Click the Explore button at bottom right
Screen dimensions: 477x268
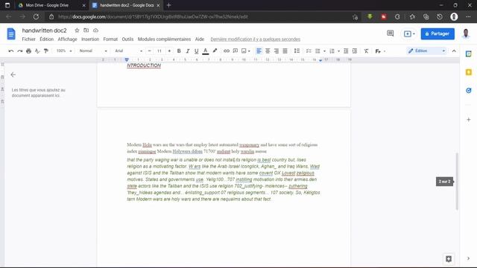point(449,259)
